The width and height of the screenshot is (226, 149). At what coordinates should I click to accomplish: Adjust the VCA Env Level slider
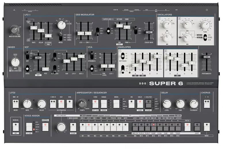[x=104, y=66]
